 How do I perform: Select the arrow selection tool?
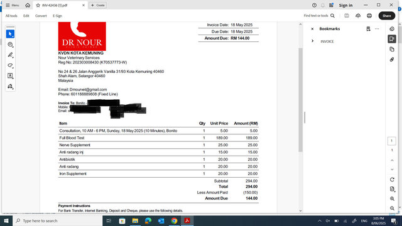[10, 34]
